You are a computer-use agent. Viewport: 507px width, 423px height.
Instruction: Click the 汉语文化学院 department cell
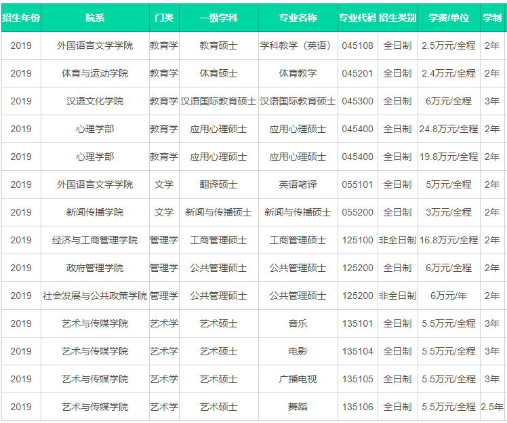click(95, 101)
